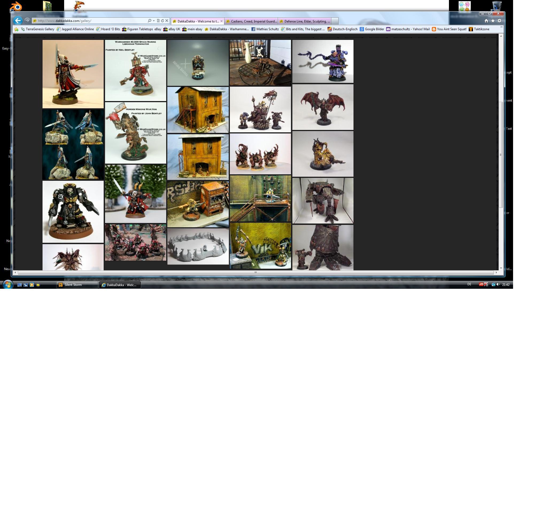Open the browser Tools gear icon

pos(499,21)
